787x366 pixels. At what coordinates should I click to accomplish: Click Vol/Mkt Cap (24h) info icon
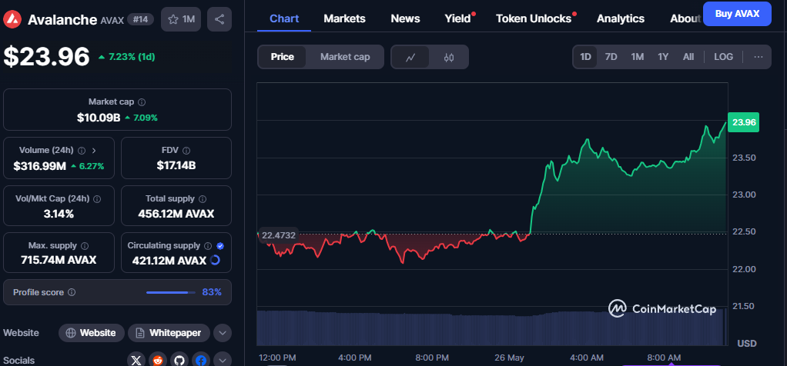click(97, 199)
